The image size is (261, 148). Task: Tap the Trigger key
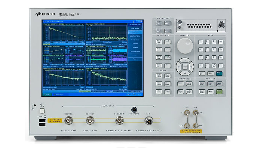(x=168, y=92)
